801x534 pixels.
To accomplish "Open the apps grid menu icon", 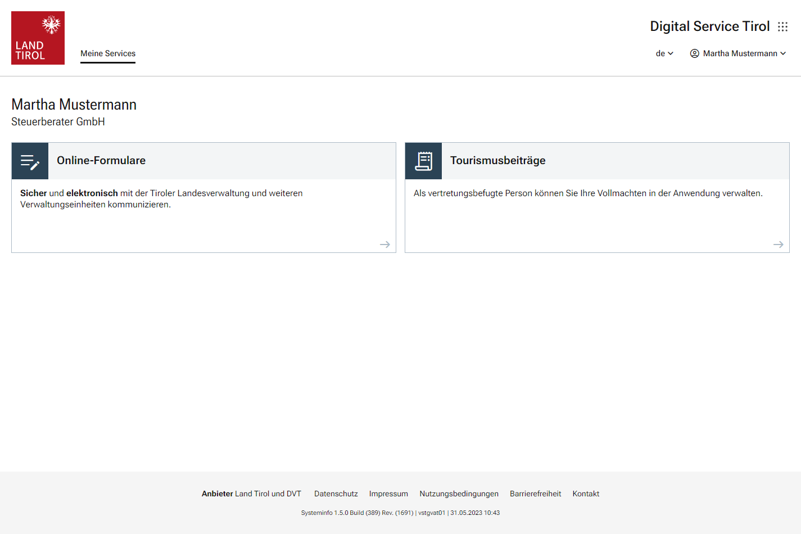I will tap(782, 26).
